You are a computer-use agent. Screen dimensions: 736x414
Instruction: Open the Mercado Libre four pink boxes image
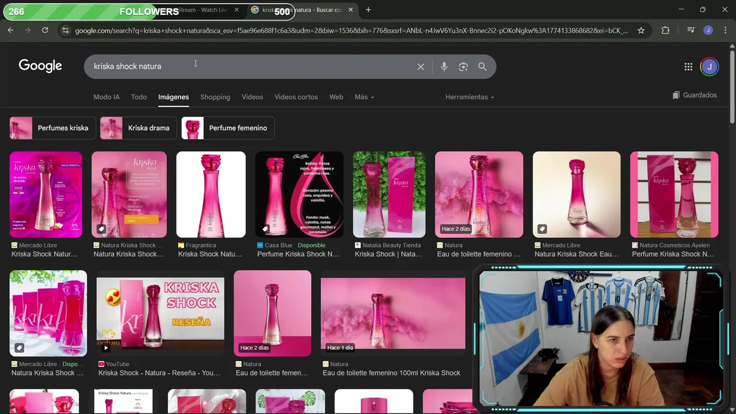click(48, 313)
